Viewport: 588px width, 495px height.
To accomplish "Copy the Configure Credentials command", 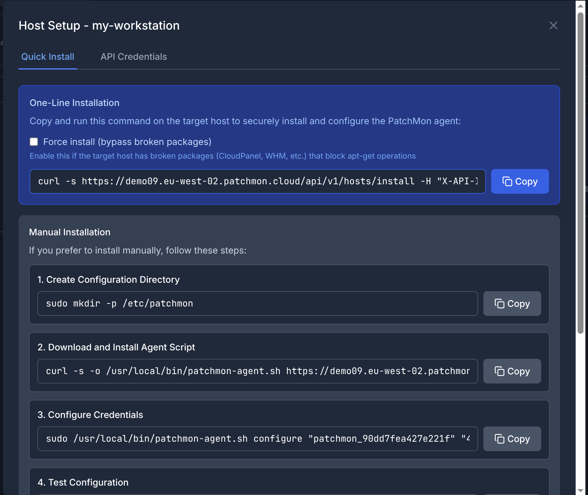I will click(512, 439).
